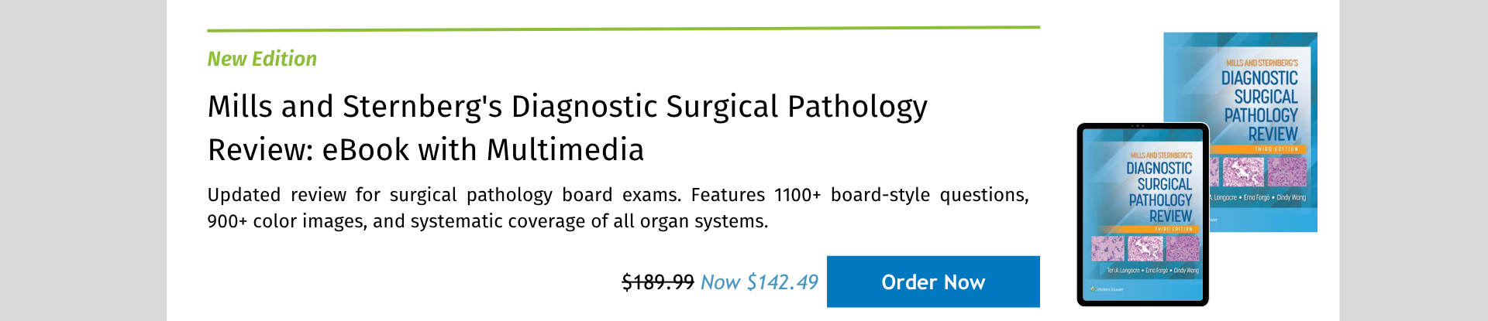This screenshot has width=1488, height=321.
Task: Click the Order Now button
Action: click(933, 282)
